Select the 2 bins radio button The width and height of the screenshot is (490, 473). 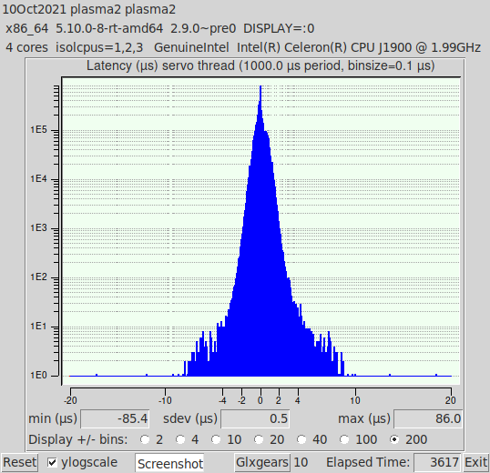(145, 439)
